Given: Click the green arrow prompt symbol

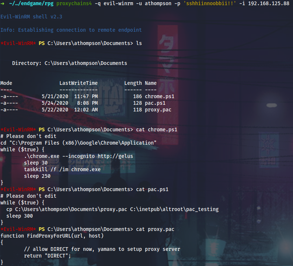Looking at the screenshot, I should coord(2,4).
